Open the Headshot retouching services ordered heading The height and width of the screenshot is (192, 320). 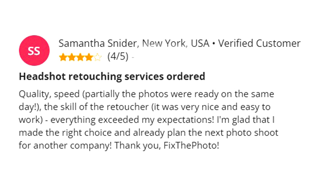(x=112, y=76)
